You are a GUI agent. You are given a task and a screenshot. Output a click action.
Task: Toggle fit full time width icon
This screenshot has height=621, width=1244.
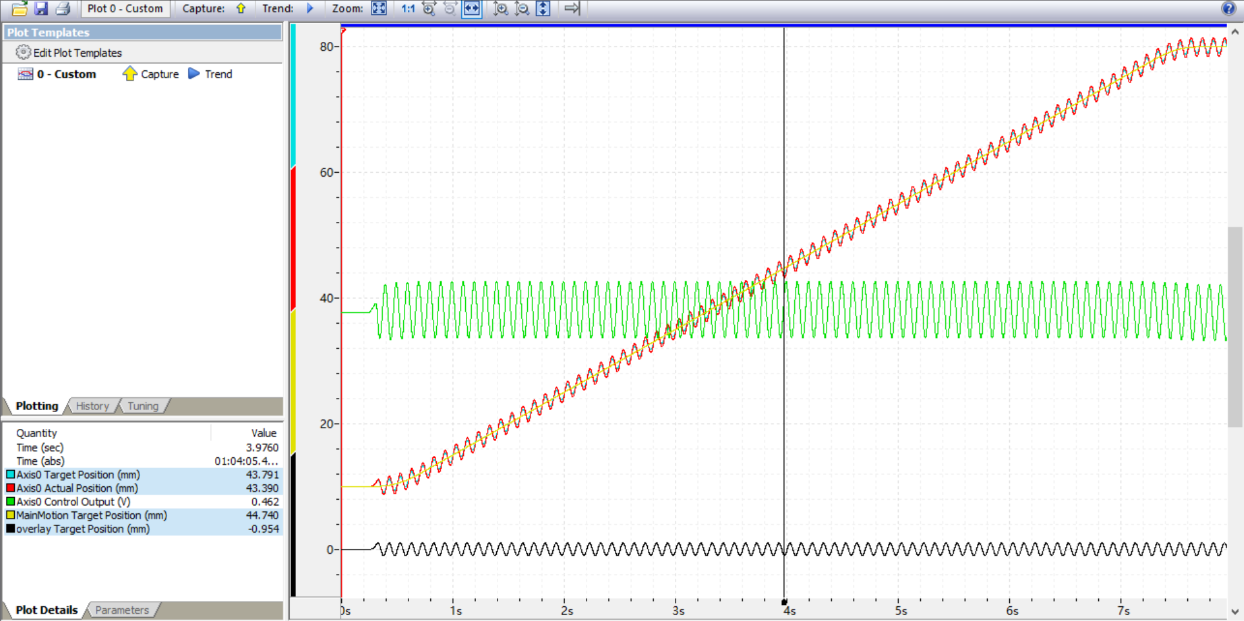[x=472, y=8]
